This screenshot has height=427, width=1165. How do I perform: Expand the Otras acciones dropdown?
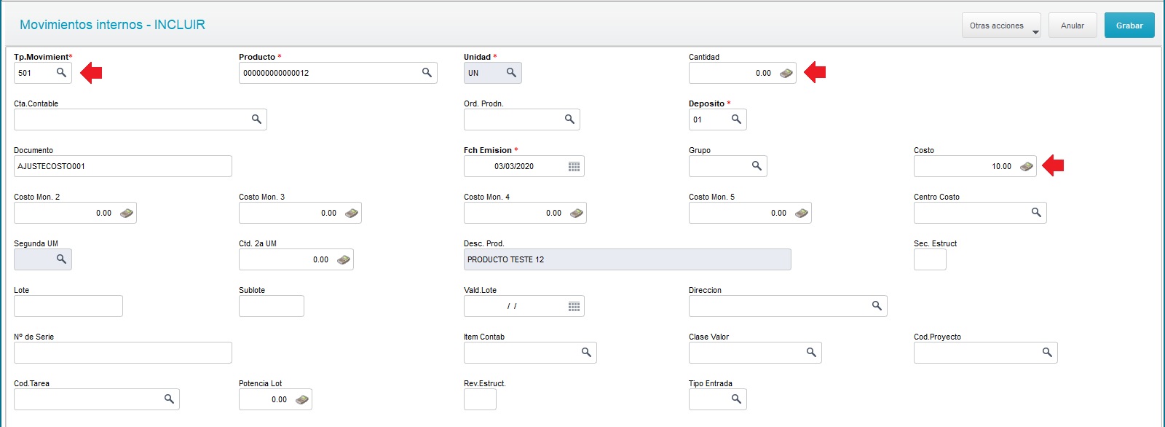[x=1001, y=26]
